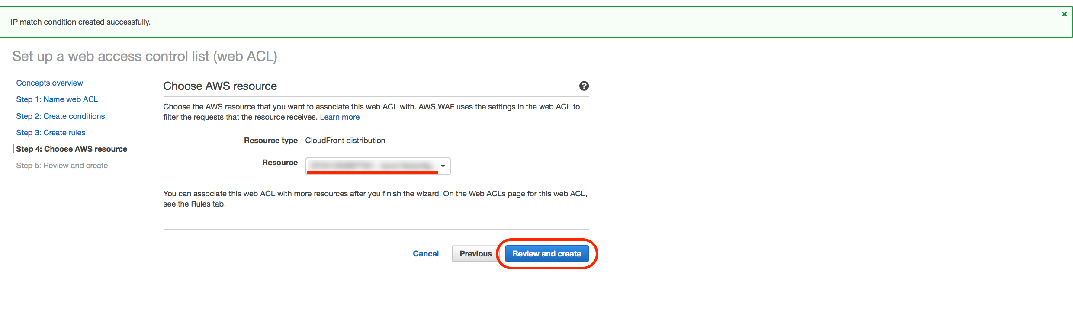Navigate to Concepts overview
This screenshot has width=1073, height=313.
(49, 83)
